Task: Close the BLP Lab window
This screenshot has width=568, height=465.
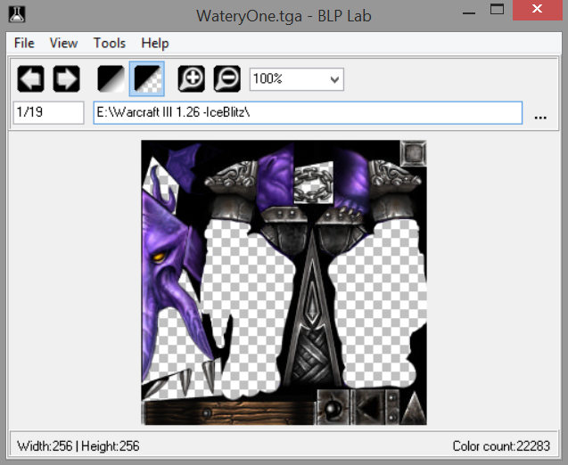Action: tap(538, 10)
